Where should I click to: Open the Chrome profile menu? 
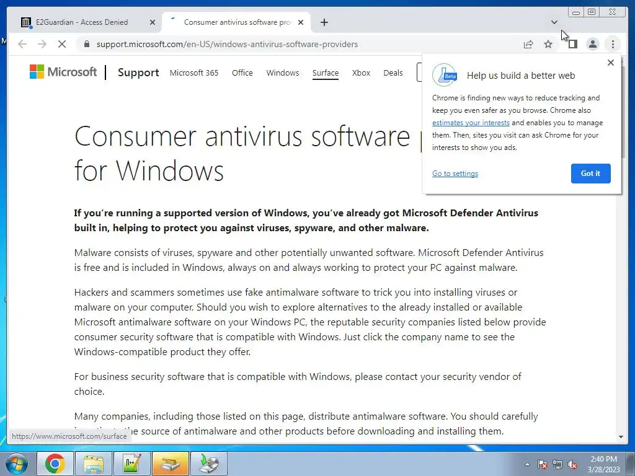[x=592, y=44]
